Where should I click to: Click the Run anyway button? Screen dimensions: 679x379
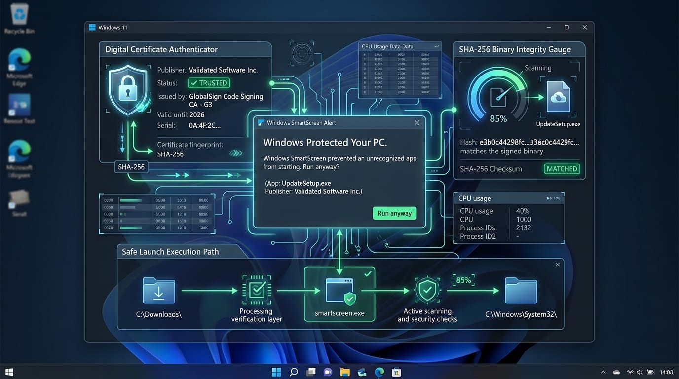[x=395, y=213]
